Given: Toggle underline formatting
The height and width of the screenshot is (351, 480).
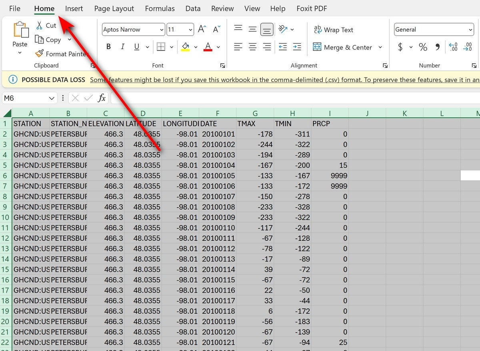Looking at the screenshot, I should point(136,46).
